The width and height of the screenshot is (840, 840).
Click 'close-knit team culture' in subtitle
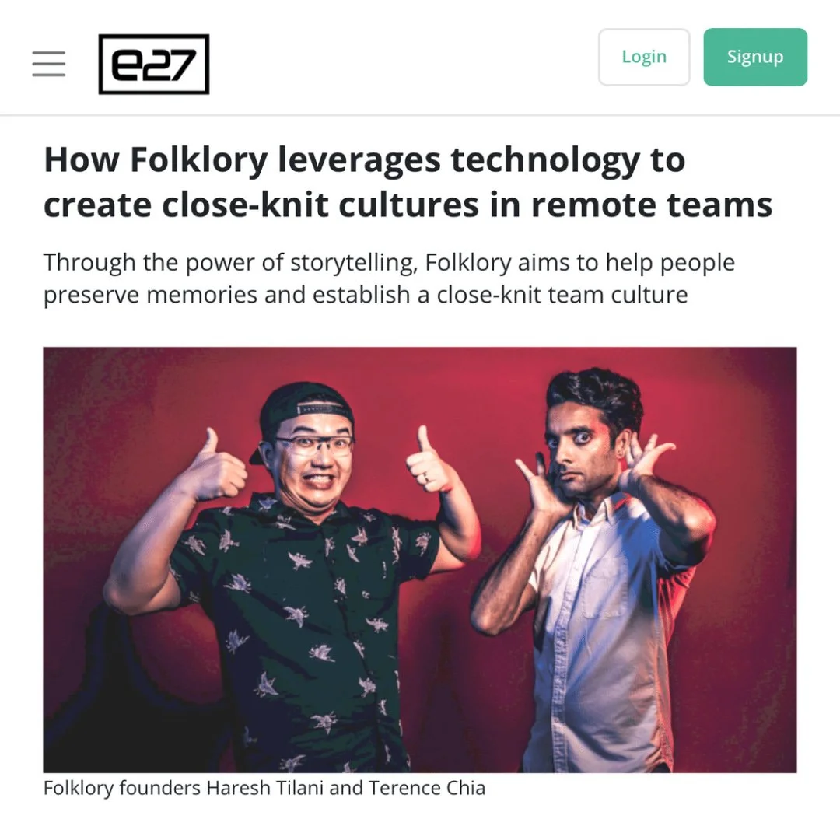pyautogui.click(x=562, y=296)
